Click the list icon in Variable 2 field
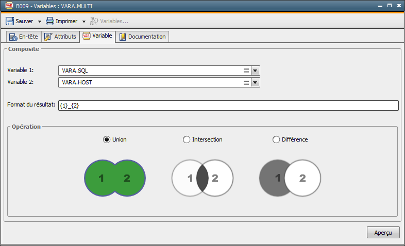405x246 pixels. tap(246, 82)
